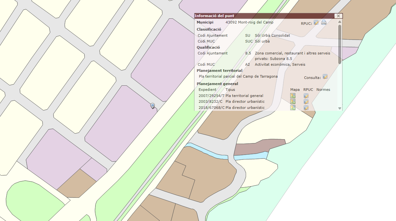The height and width of the screenshot is (221, 396).
Task: Click the Normes column header
Action: click(323, 90)
